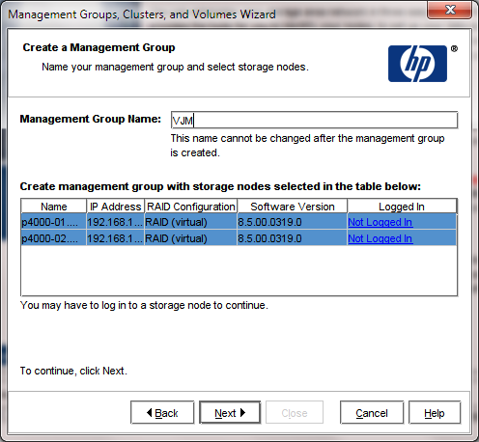Click the 192.168.1... IP cell of p4000-01
Viewport: 479px width, 442px height.
(115, 222)
